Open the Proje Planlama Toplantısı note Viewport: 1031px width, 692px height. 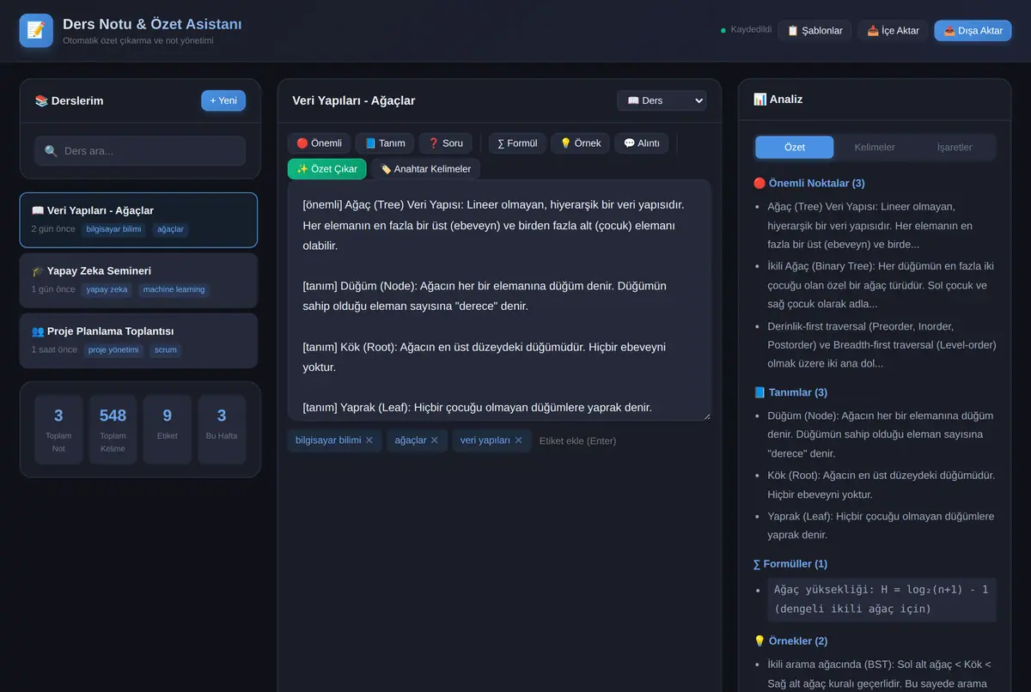(x=140, y=340)
